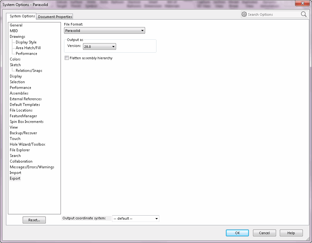Select Colors in the options tree
312x243 pixels.
[x=15, y=59]
